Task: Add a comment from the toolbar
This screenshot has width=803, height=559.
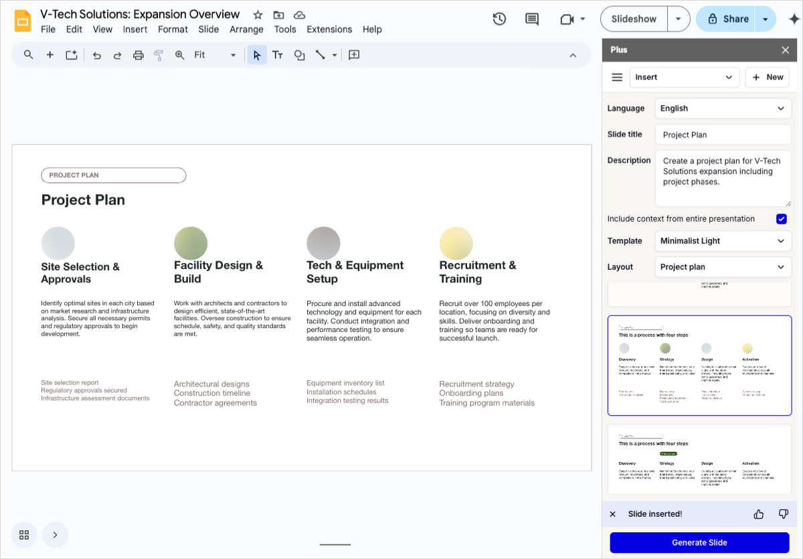Action: [x=355, y=55]
